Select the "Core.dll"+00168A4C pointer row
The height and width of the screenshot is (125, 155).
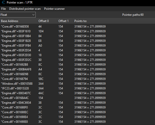point(15,98)
